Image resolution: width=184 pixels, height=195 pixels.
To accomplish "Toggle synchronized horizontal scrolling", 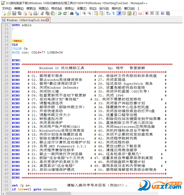I will tap(101, 13).
